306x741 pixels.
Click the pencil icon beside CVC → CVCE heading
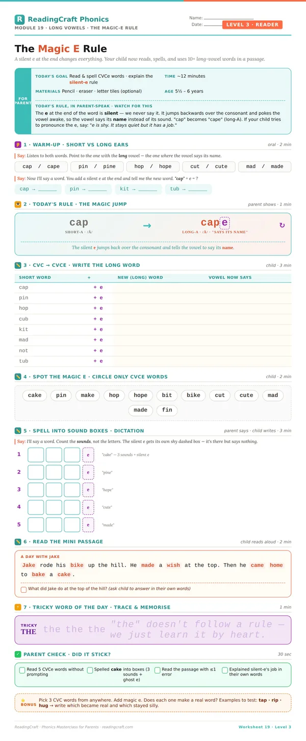pos(18,265)
